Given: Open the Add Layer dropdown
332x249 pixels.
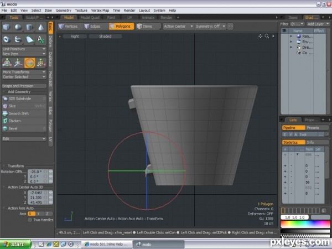Looking at the screenshot, I should click(318, 24).
